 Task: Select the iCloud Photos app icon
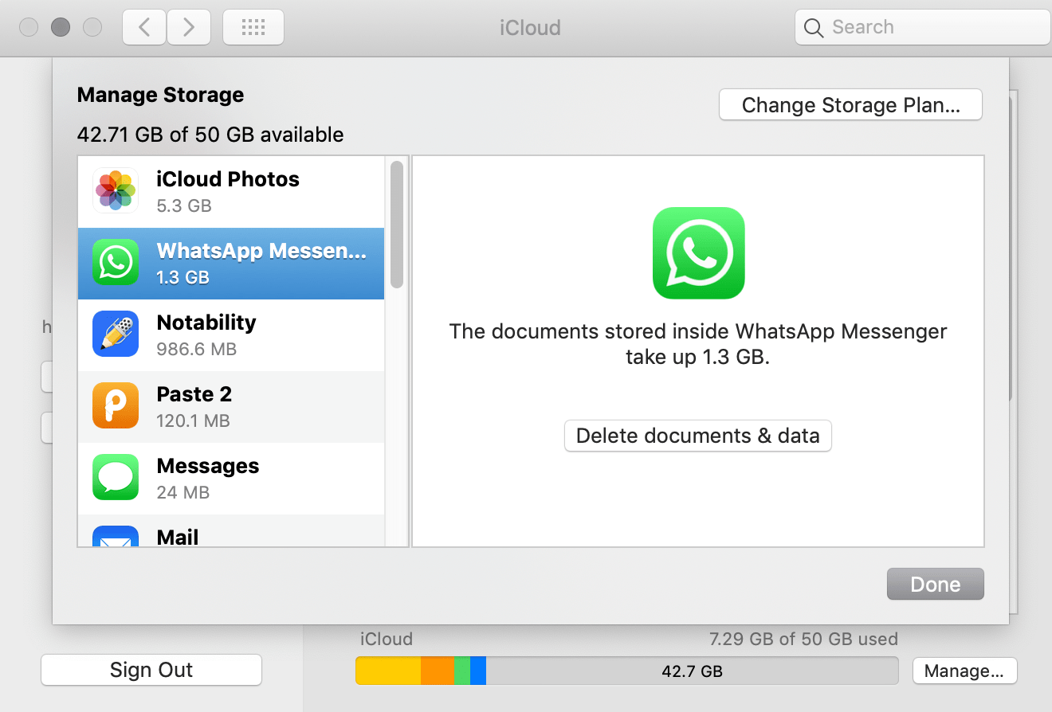115,190
